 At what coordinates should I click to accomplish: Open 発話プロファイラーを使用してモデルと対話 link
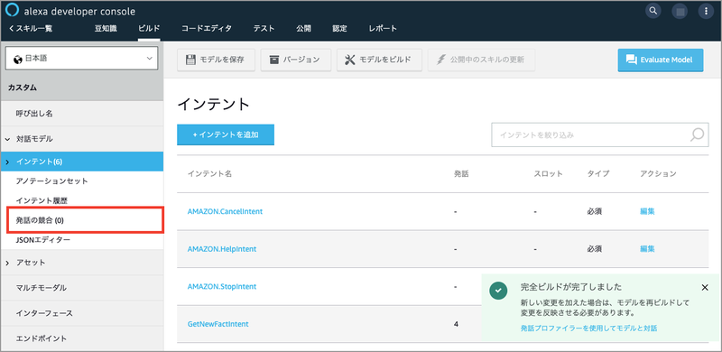[x=588, y=329]
